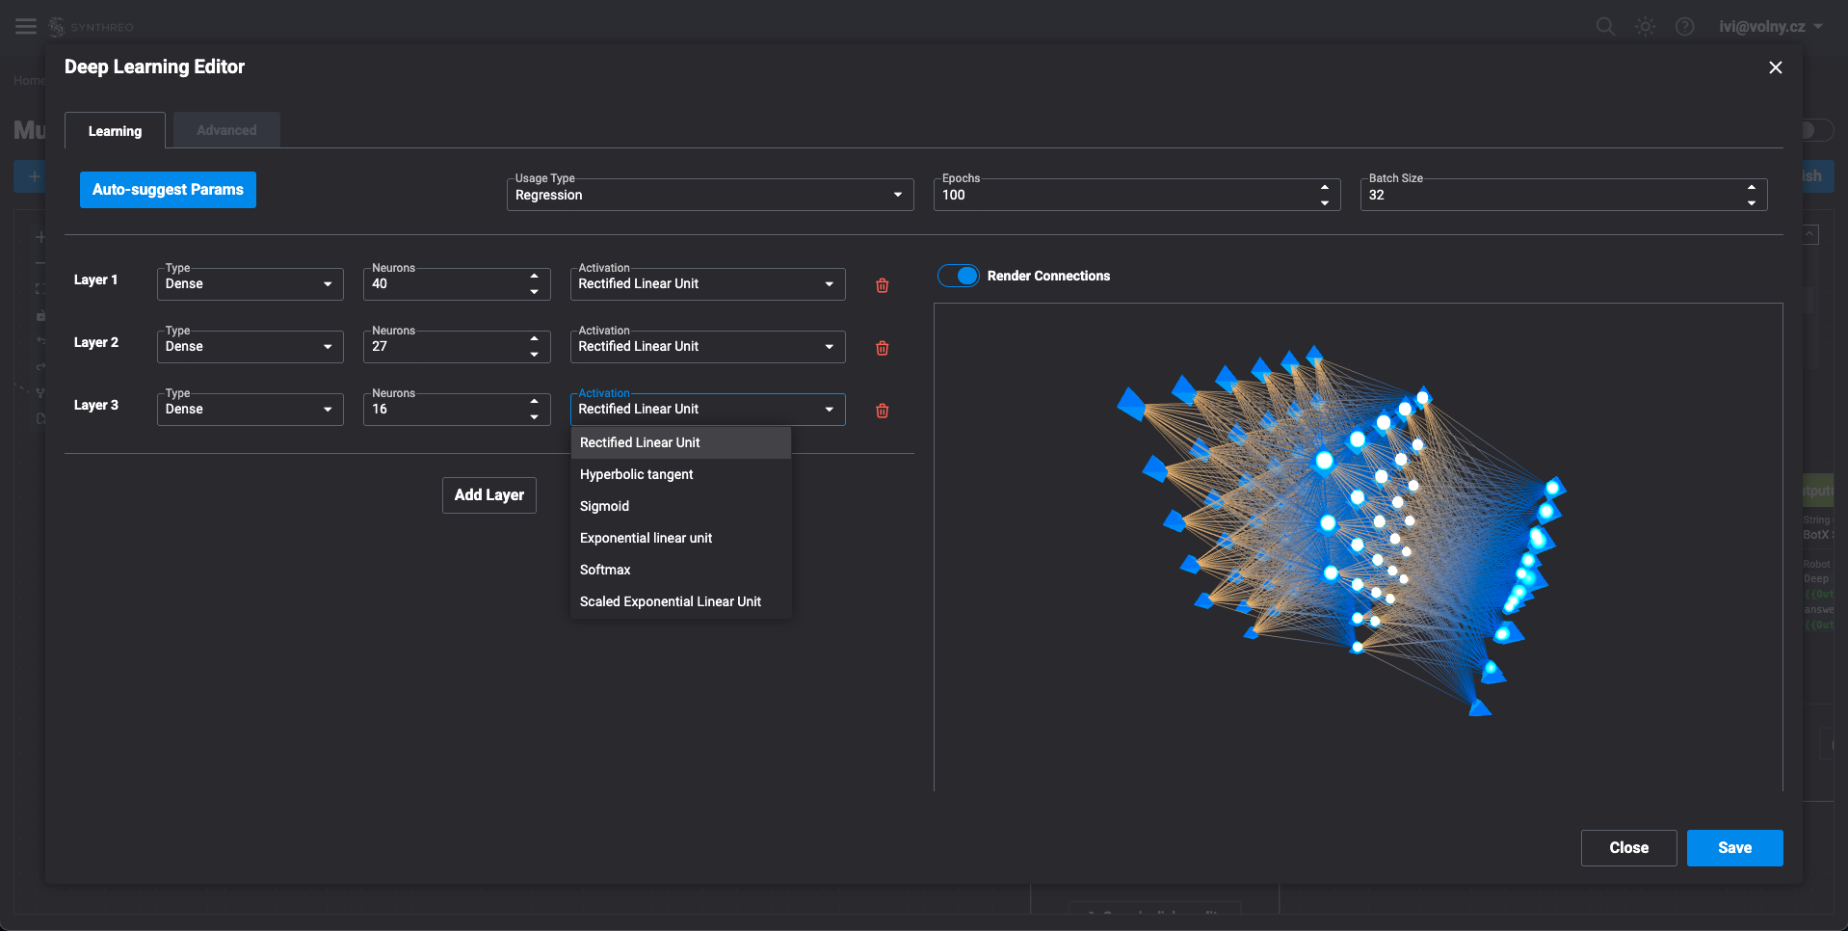Delete Layer 1 with trash icon
Viewport: 1848px width, 931px height.
pos(882,285)
